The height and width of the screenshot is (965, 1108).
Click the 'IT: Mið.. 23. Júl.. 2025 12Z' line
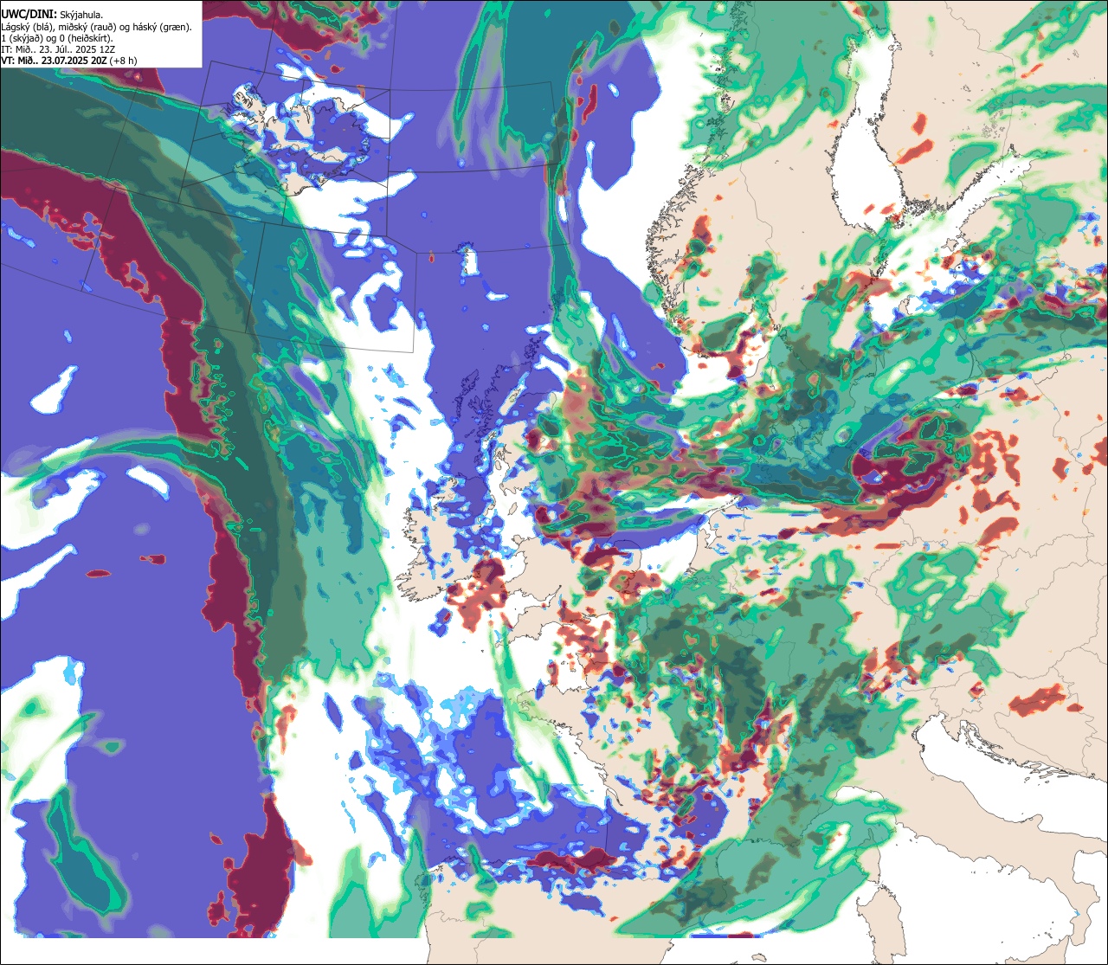[x=58, y=49]
